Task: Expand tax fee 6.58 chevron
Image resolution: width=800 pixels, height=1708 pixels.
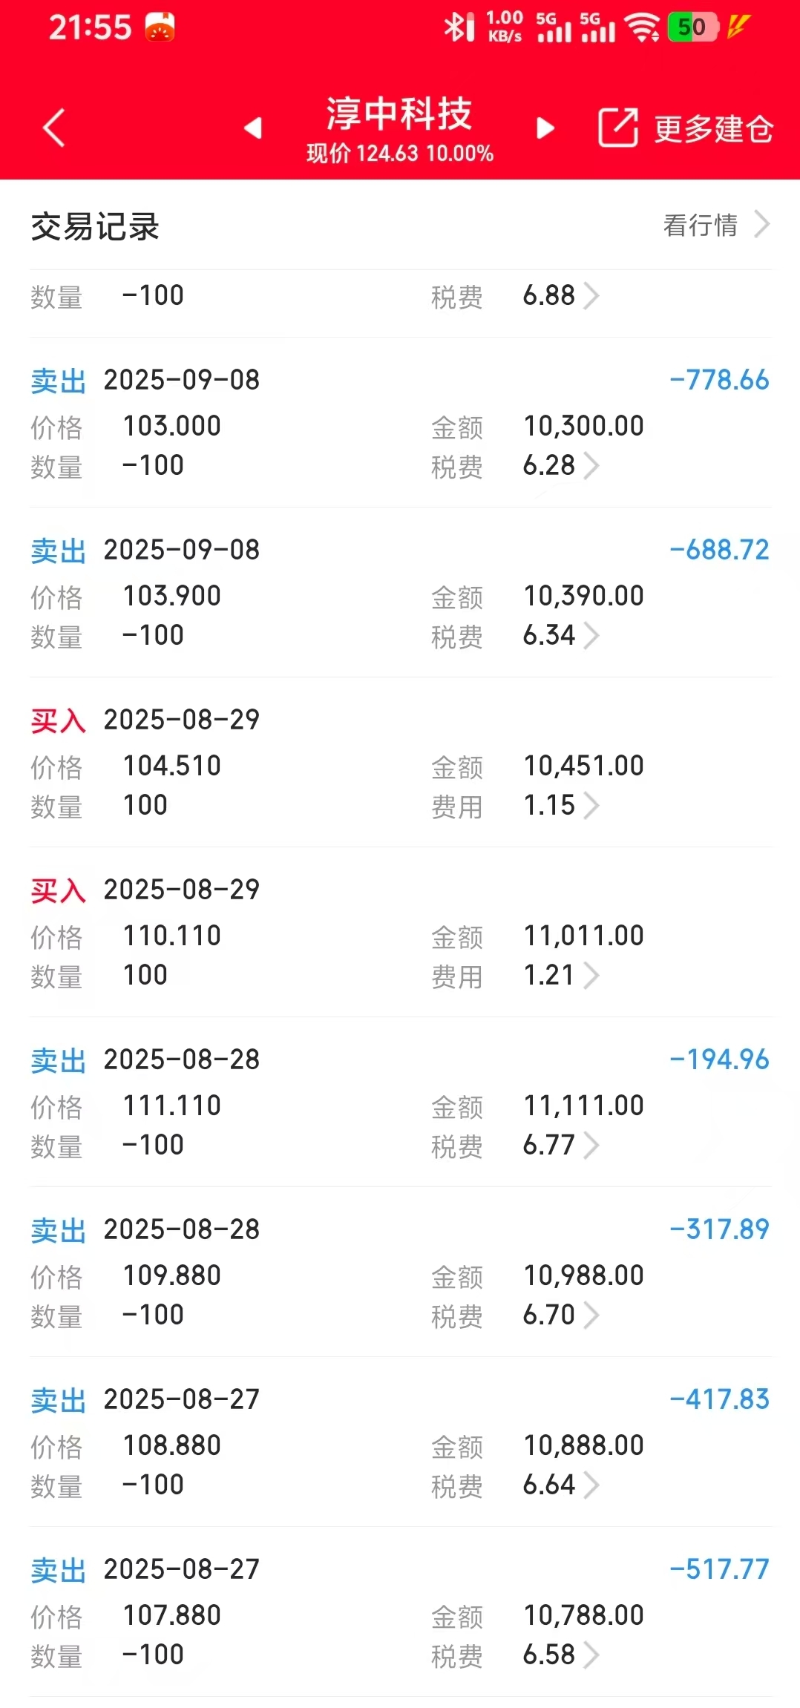Action: (591, 1655)
